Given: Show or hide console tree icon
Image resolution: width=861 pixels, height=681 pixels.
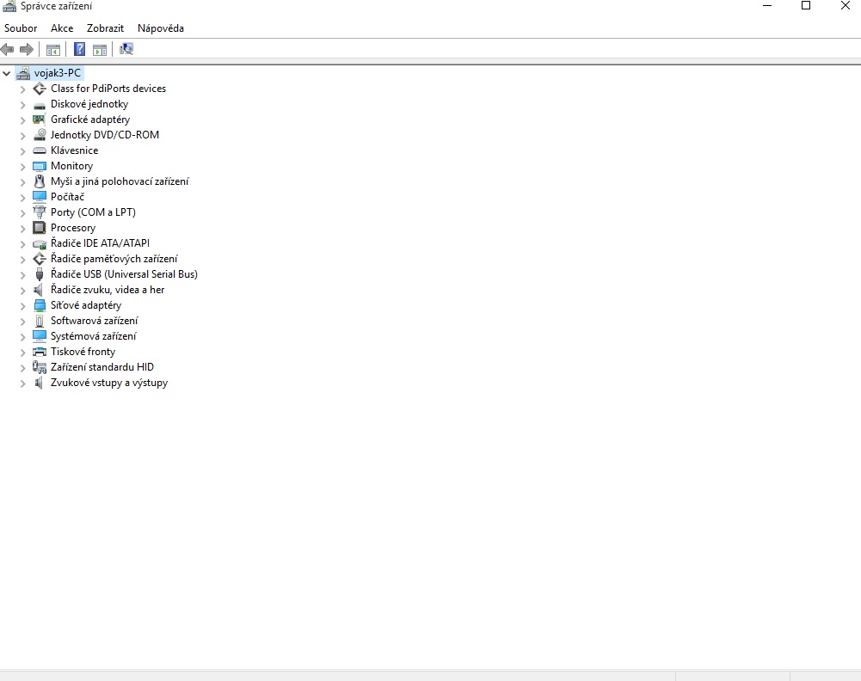Looking at the screenshot, I should point(53,50).
